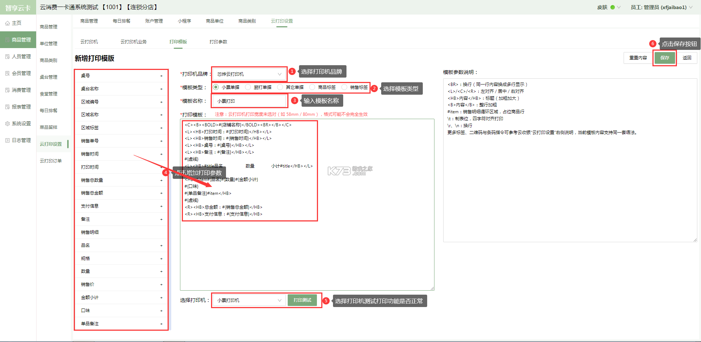Switch to the 云打印机业务 sub-tab

[x=134, y=42]
